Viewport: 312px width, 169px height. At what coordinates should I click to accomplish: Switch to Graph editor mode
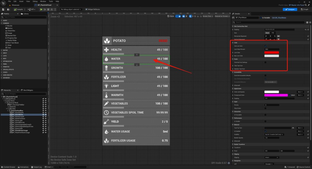304,9
